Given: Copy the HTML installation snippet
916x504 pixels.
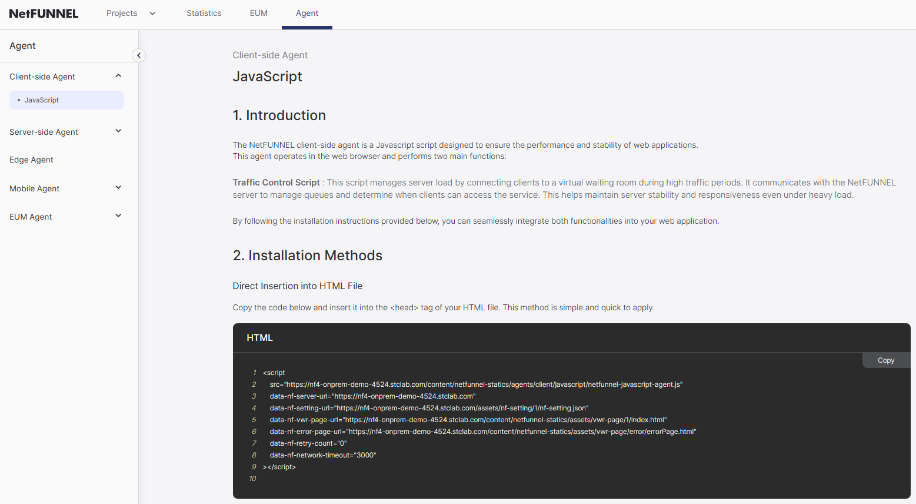Looking at the screenshot, I should click(885, 360).
